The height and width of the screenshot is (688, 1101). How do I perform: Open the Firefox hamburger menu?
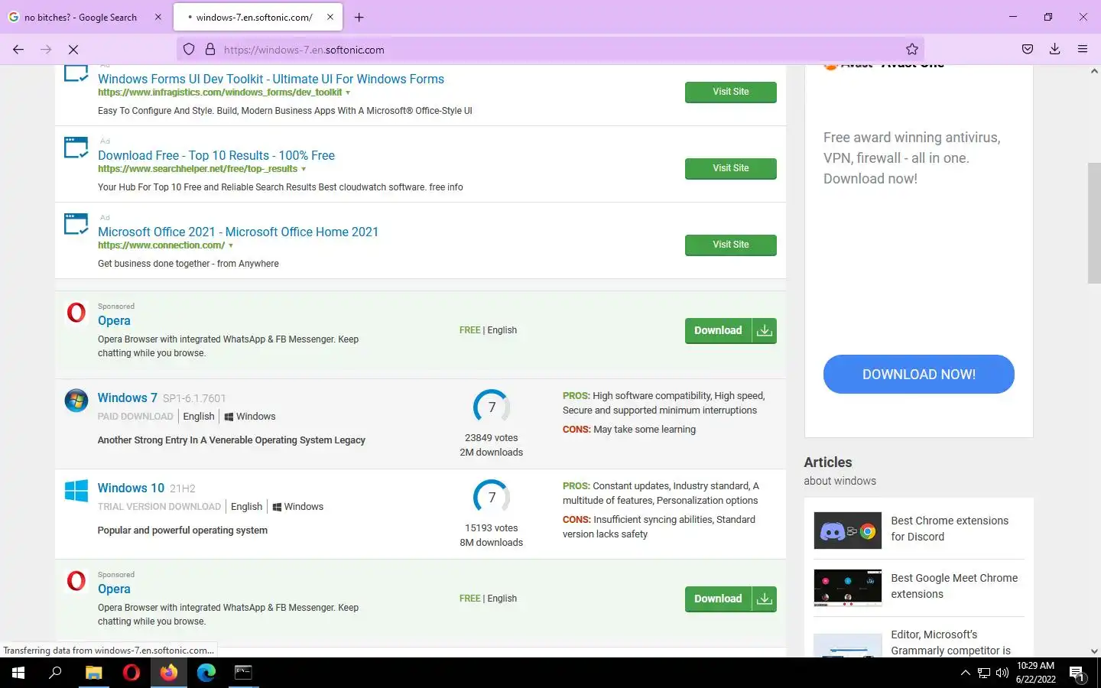click(1083, 50)
